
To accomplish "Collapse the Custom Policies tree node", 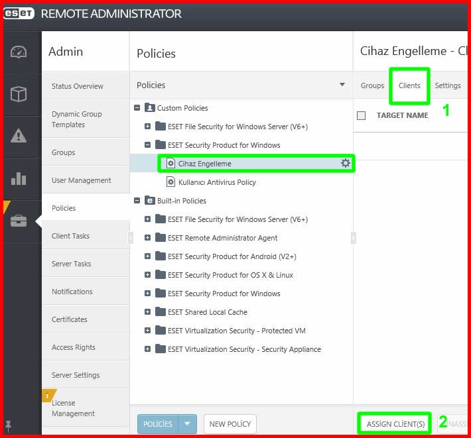I will [x=137, y=108].
